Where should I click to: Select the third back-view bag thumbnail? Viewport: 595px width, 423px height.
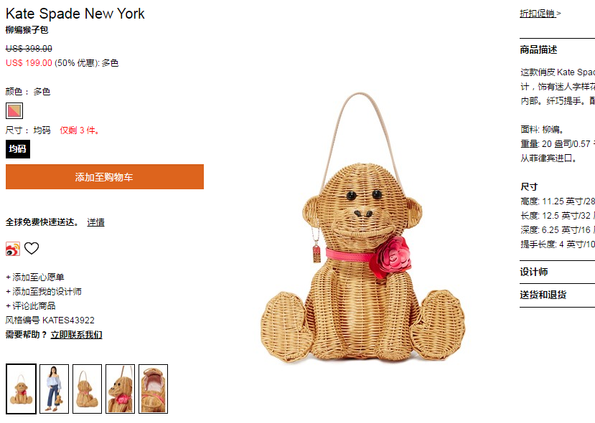88,389
